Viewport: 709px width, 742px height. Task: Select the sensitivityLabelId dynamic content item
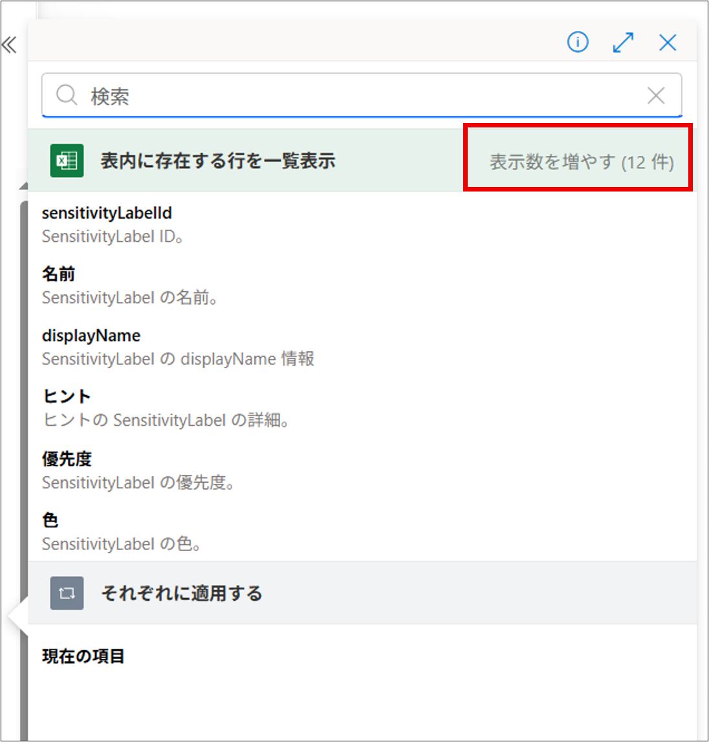[107, 213]
